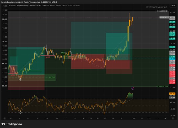The width and height of the screenshot is (178, 128).
Task: Click the SOLUSDT.P price line tag
Action: point(164,17)
